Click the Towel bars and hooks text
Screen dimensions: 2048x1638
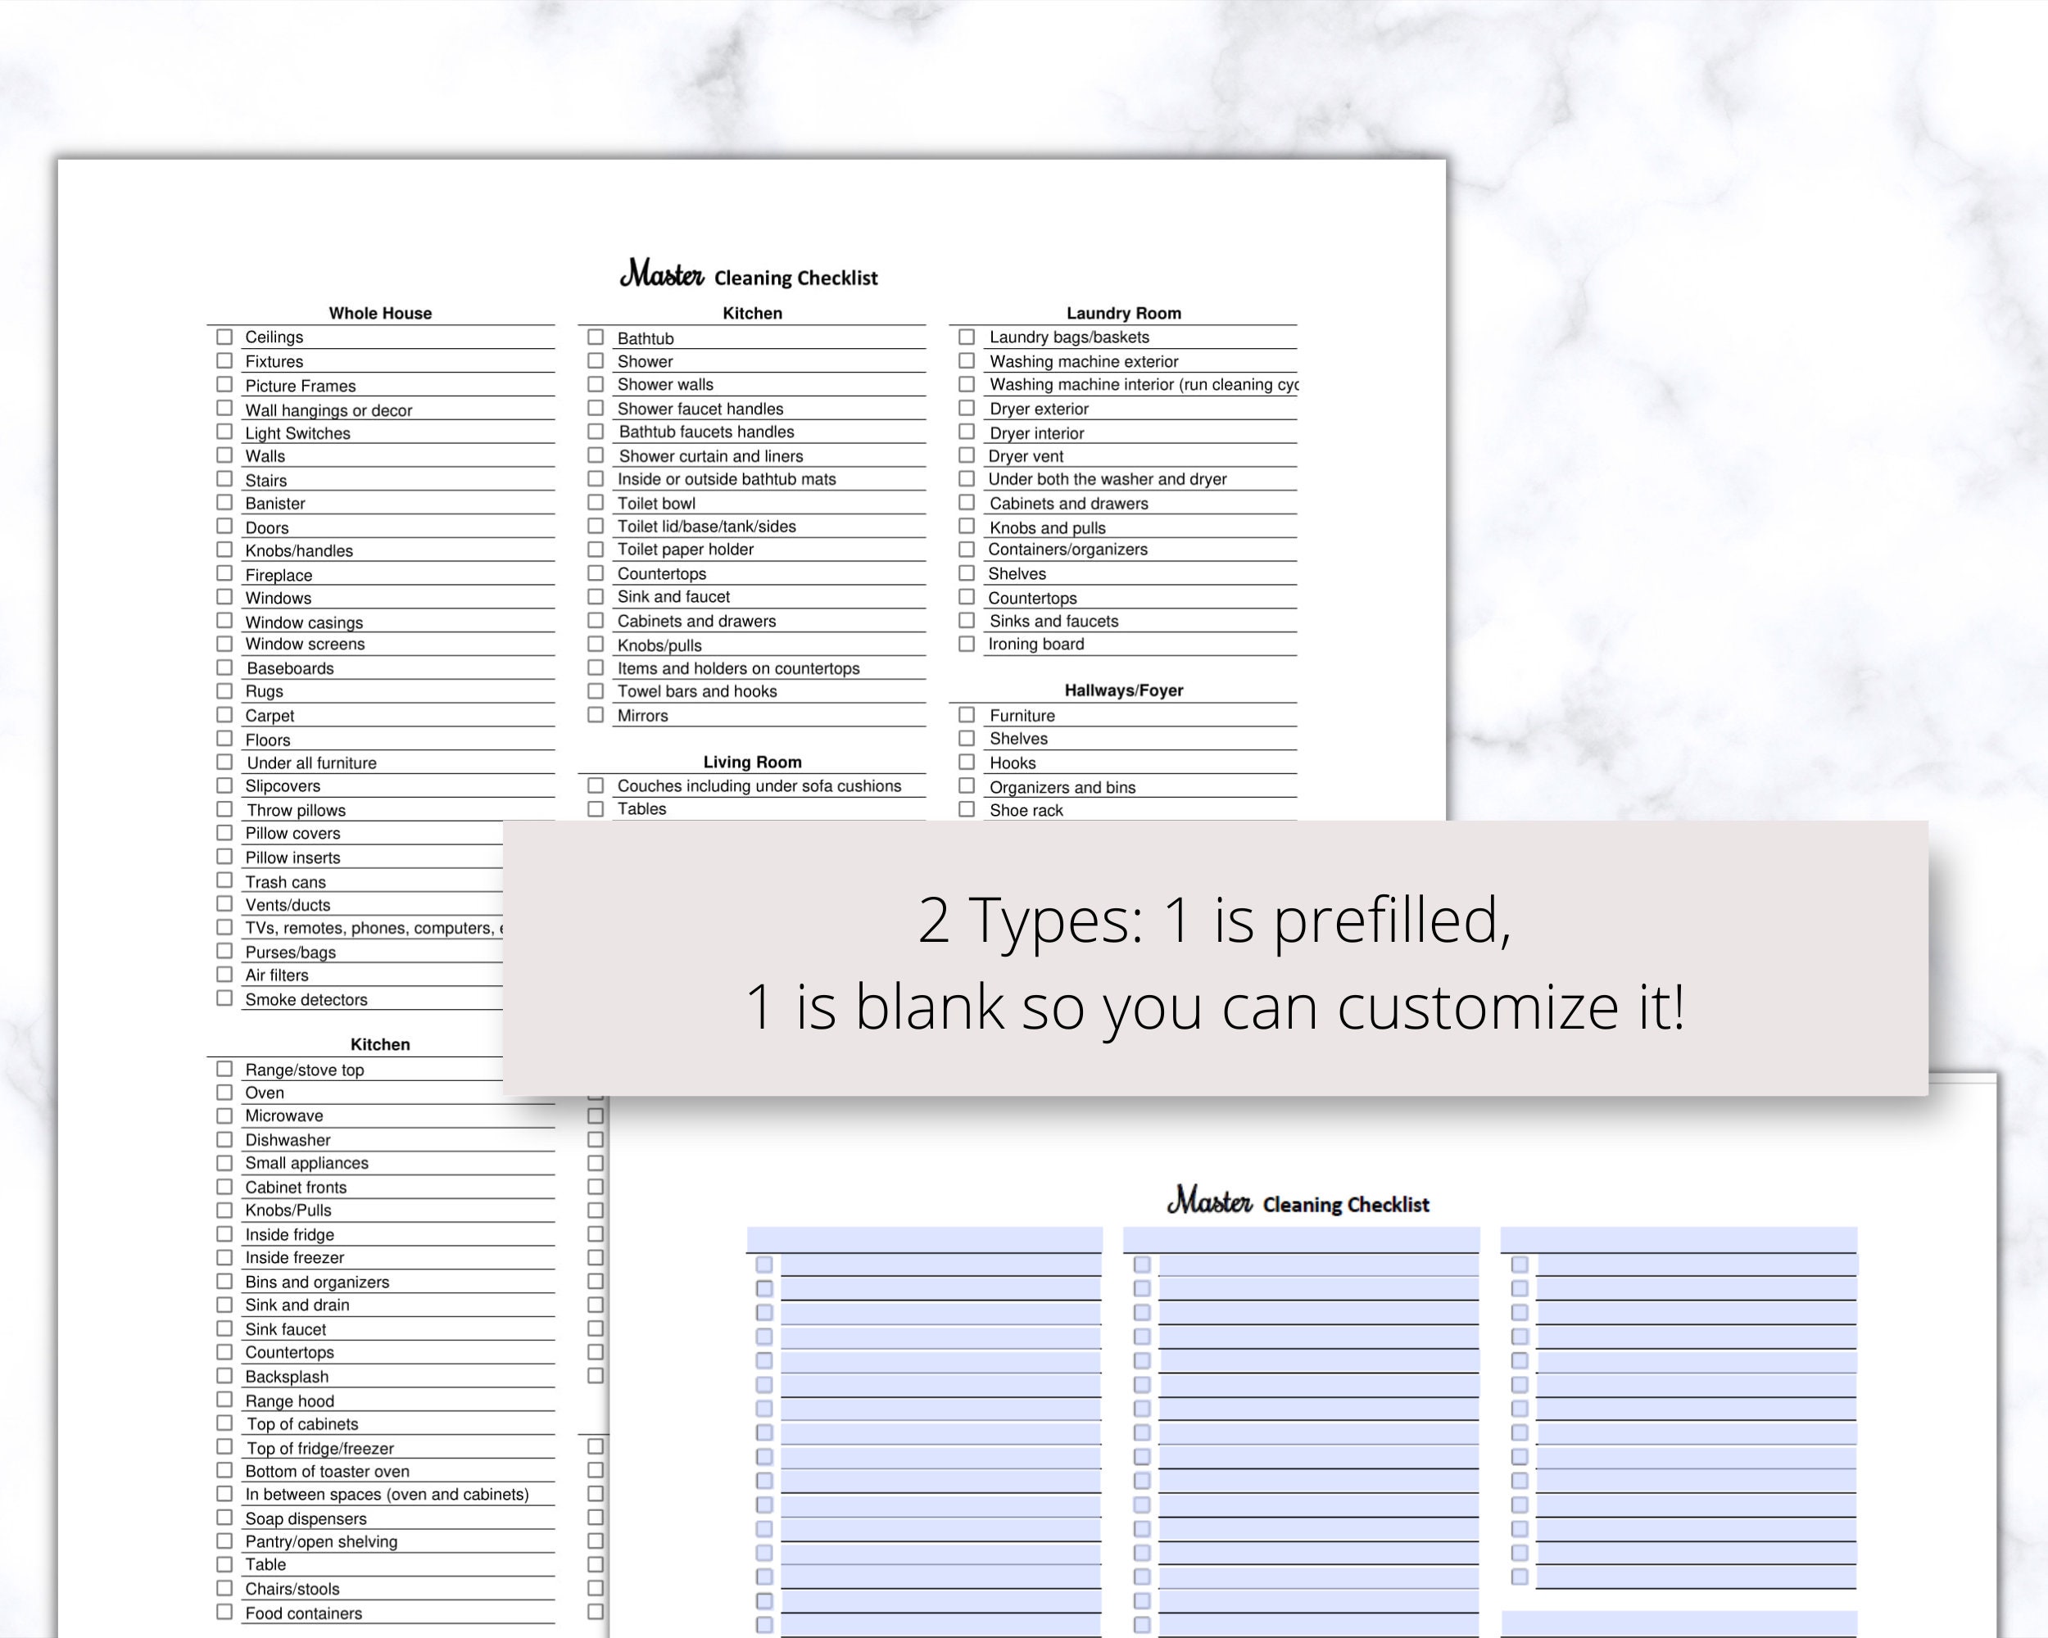697,691
